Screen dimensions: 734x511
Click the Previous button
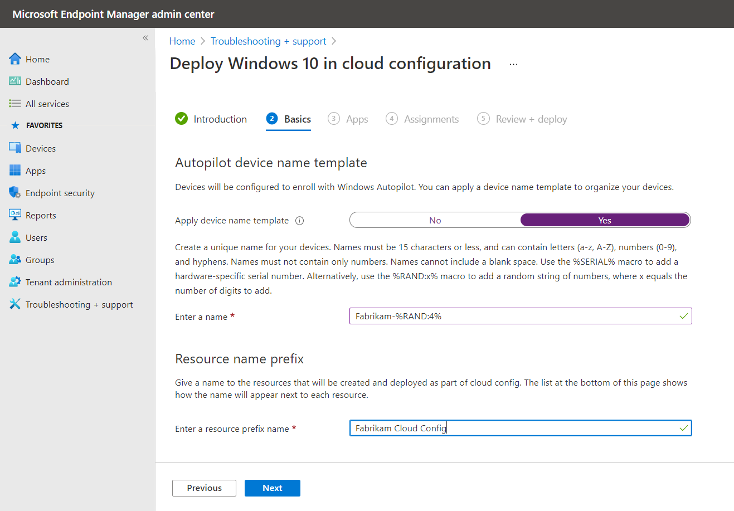[204, 488]
